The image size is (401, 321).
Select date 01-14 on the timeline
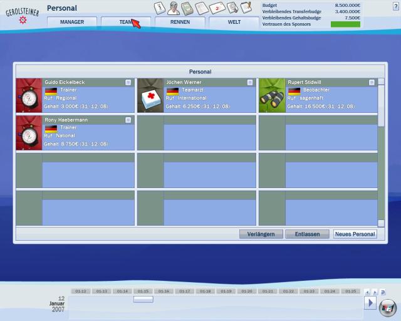coord(122,292)
